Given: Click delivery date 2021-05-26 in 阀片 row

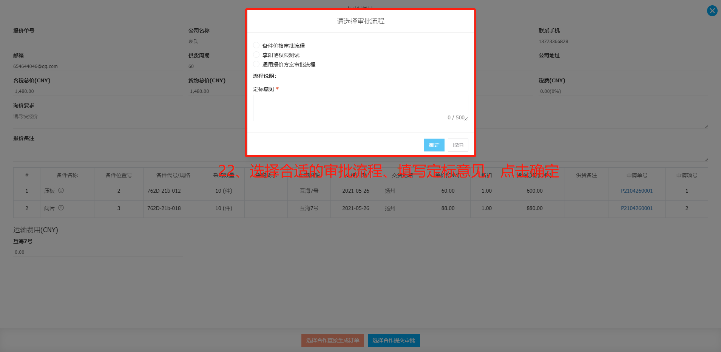Looking at the screenshot, I should pos(355,208).
